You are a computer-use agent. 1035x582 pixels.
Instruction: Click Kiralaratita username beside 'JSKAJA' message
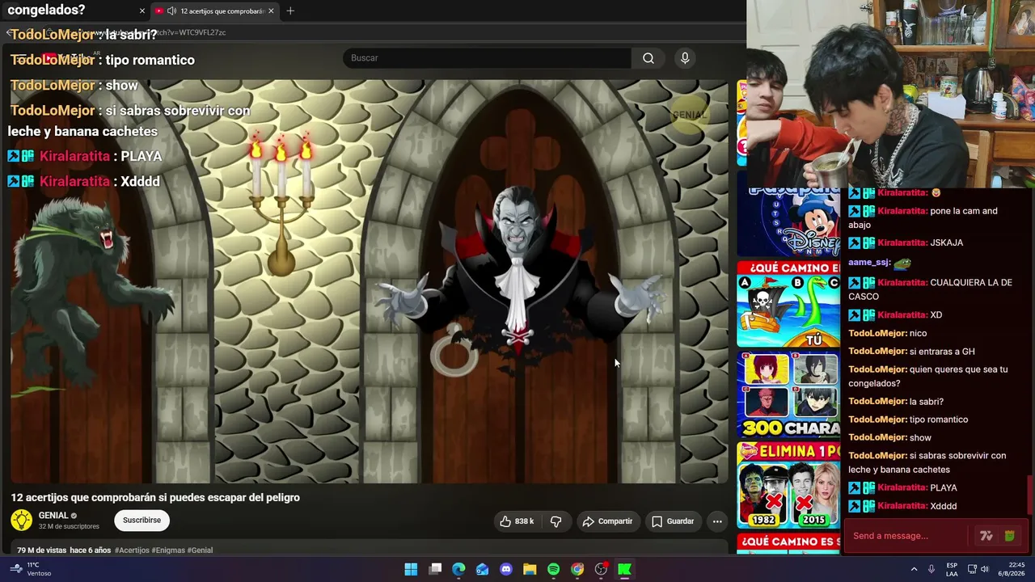coord(902,242)
